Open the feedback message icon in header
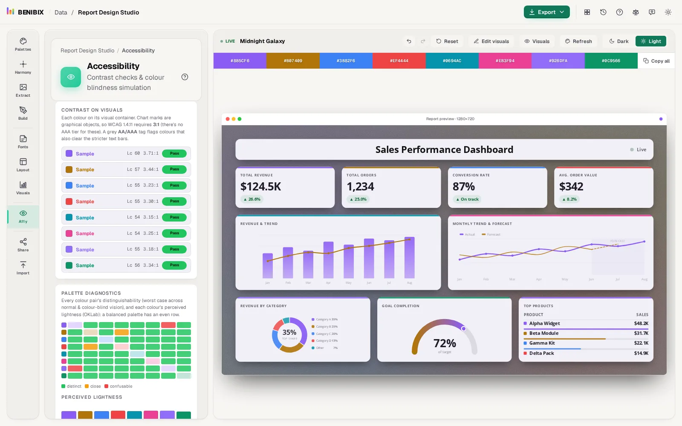This screenshot has height=426, width=682. pos(652,12)
